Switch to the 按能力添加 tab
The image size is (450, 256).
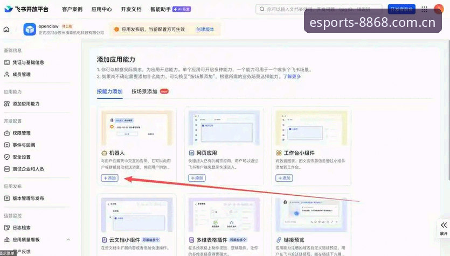coord(109,91)
